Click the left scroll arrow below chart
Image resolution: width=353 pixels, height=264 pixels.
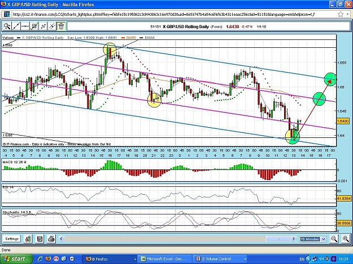click(61, 239)
